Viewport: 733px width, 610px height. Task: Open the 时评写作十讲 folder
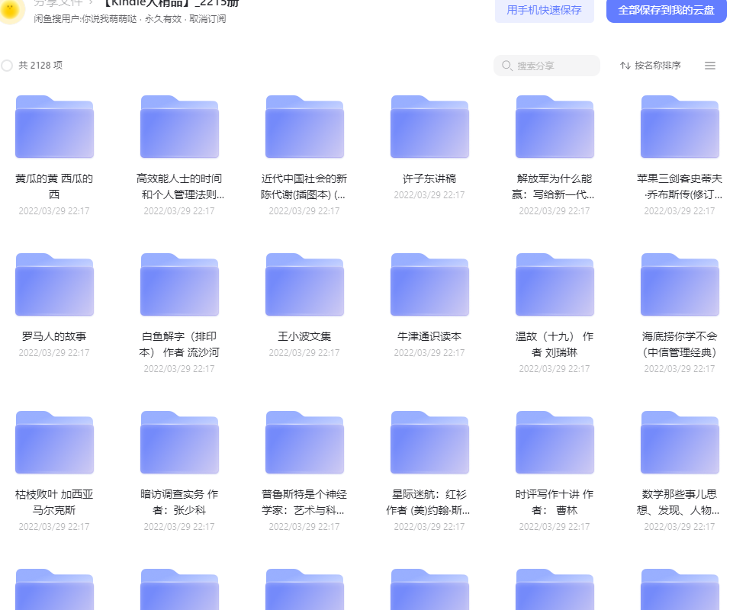tap(555, 443)
